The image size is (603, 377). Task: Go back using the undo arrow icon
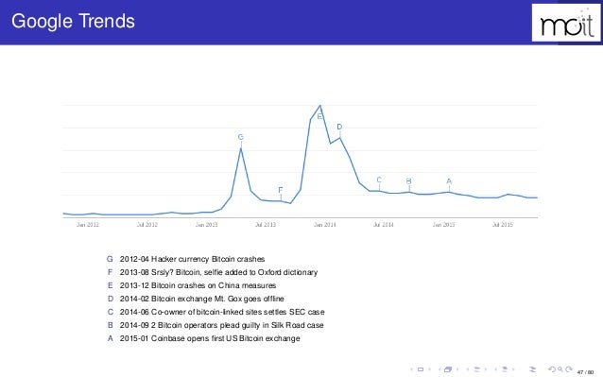coord(552,369)
